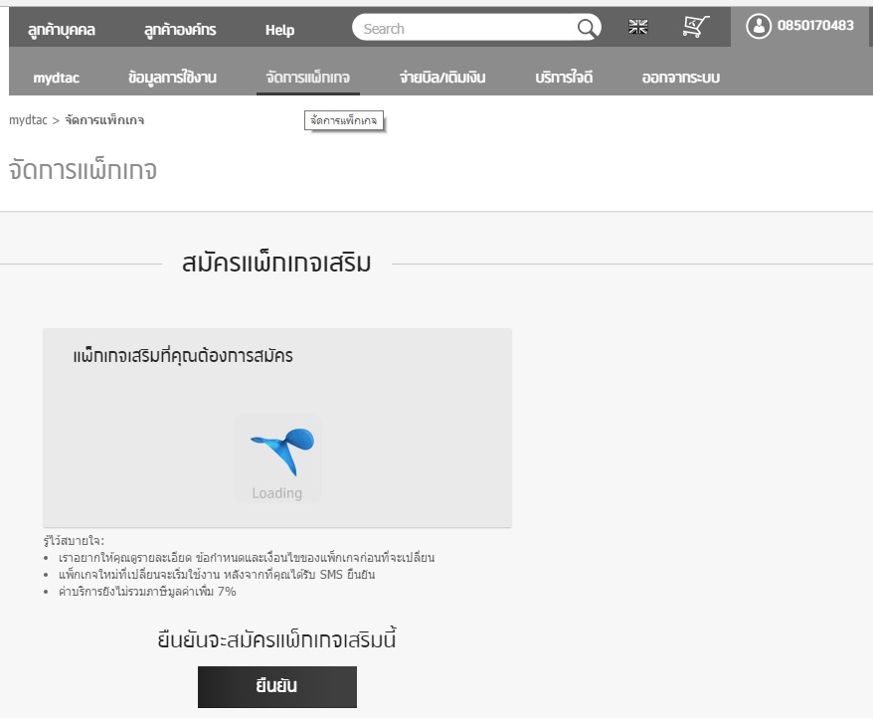Open the จ่ายบิล/เติมเงิน tab

point(442,78)
